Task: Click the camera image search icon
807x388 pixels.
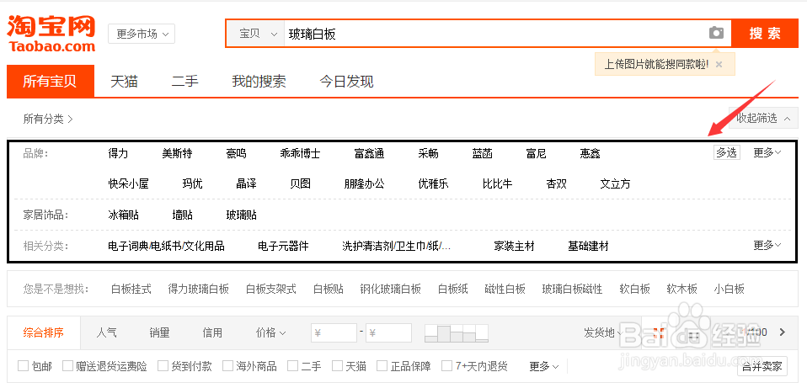Action: point(716,34)
